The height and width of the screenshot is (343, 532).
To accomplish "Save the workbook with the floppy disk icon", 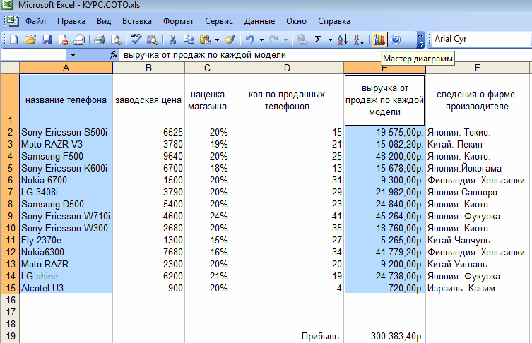I will pos(47,40).
